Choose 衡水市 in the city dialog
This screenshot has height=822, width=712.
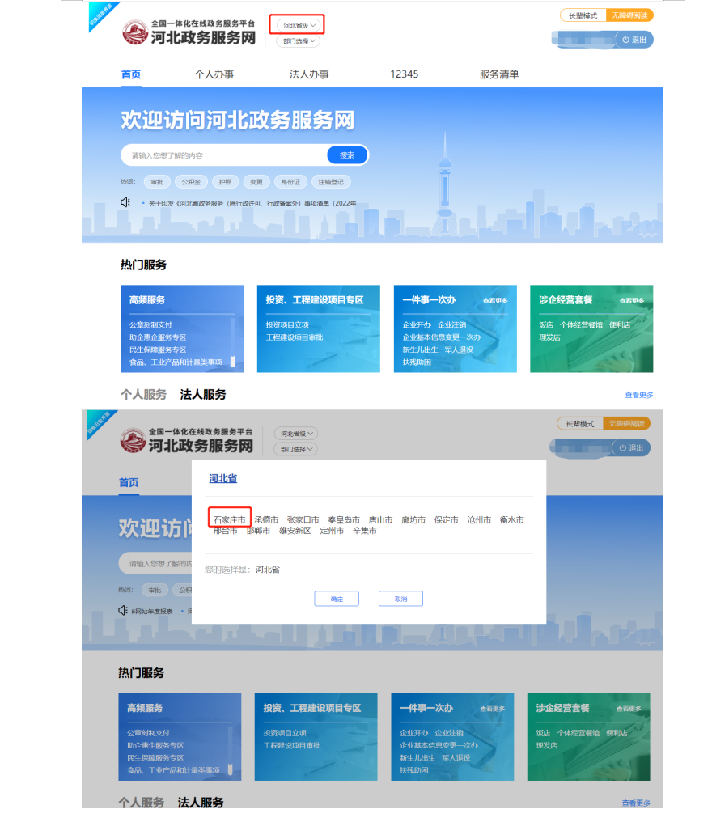pyautogui.click(x=511, y=520)
